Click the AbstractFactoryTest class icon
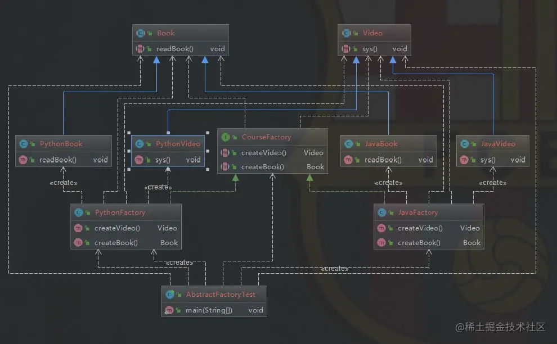Viewport: 557px width, 344px height. click(170, 295)
